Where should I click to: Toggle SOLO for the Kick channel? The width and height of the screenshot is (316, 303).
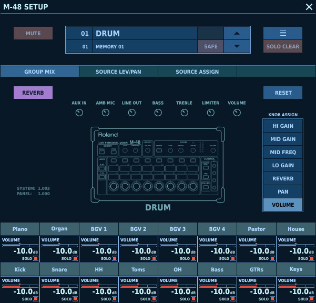point(36,299)
